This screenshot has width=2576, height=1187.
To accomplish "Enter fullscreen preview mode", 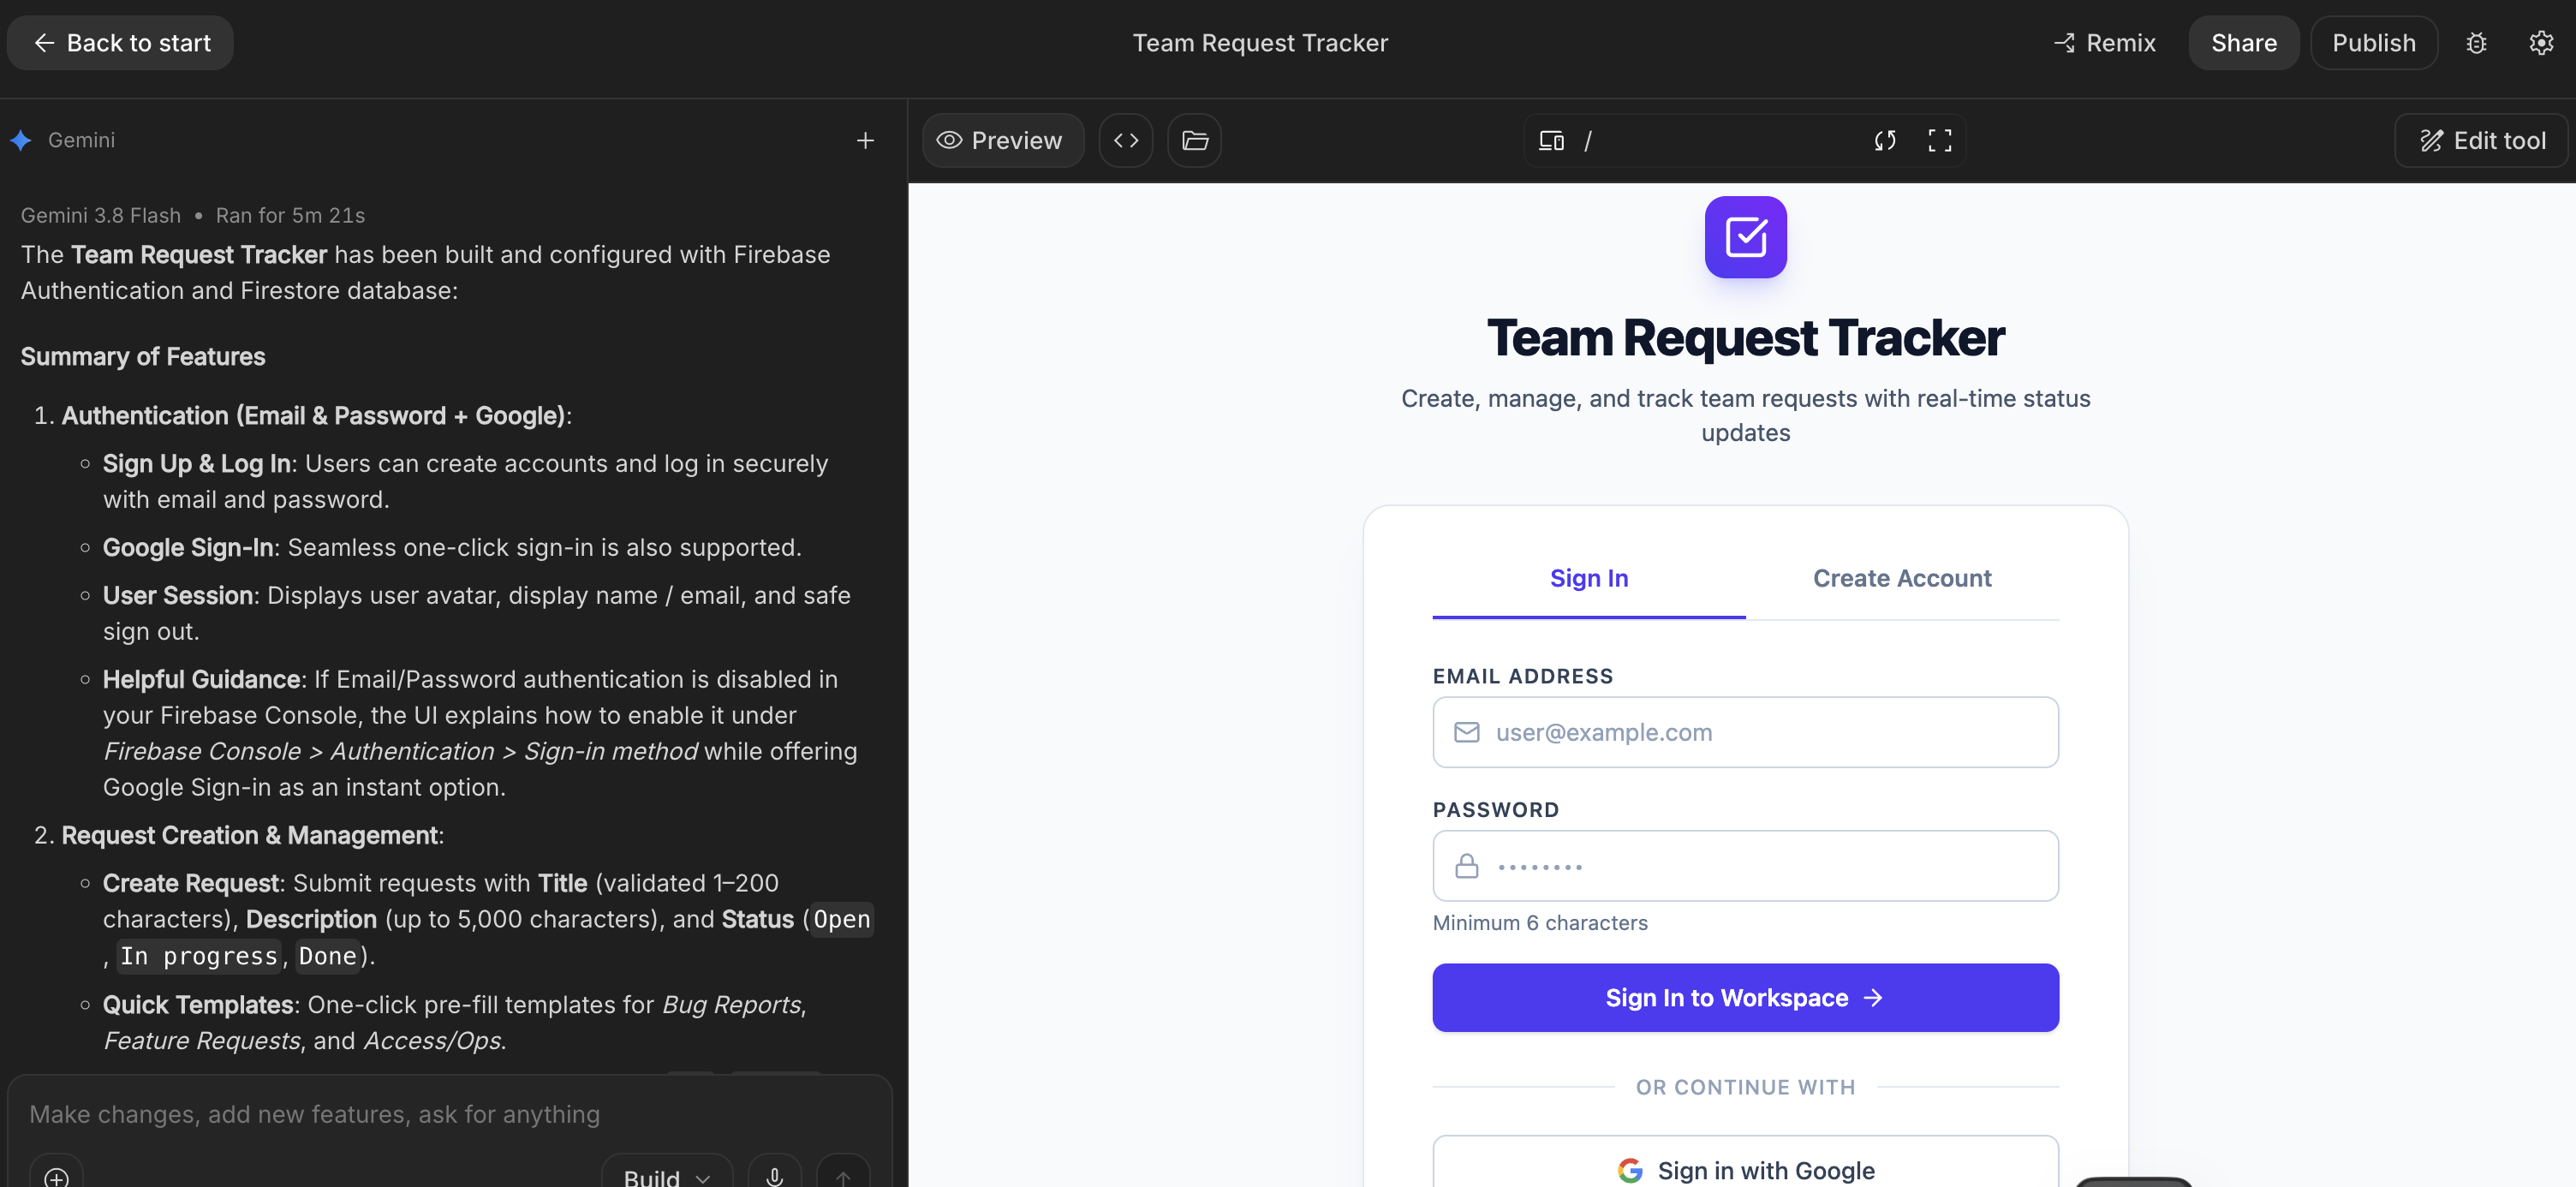I will tap(1939, 141).
